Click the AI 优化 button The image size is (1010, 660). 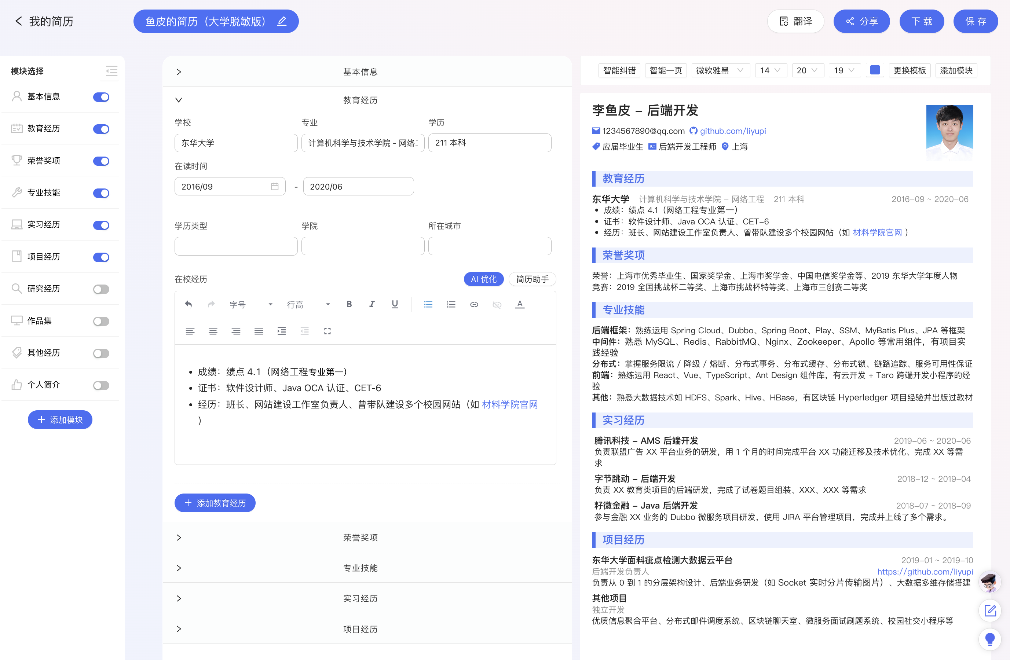(483, 279)
